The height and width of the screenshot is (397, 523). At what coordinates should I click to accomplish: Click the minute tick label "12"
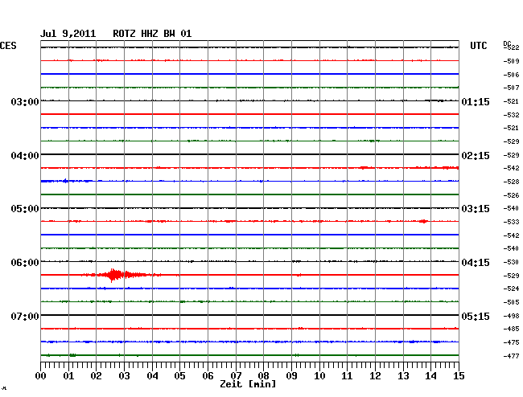point(375,376)
